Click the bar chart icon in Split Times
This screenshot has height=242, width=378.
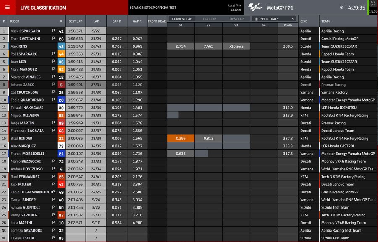255,19
